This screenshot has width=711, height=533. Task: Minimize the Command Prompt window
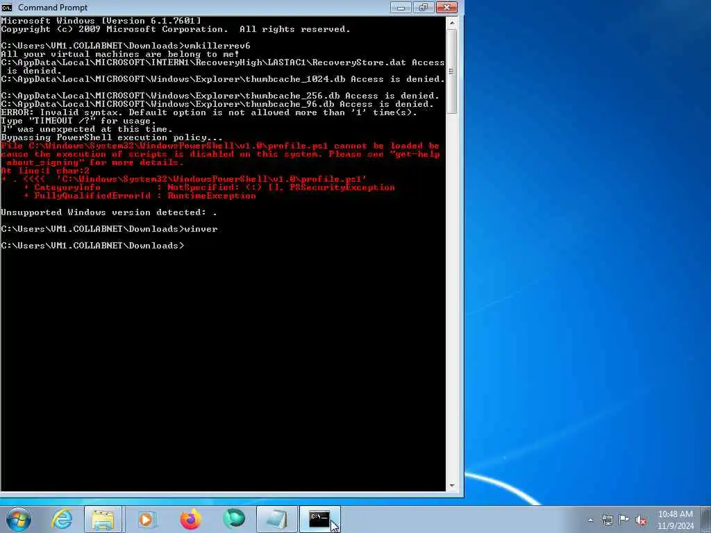tap(401, 7)
